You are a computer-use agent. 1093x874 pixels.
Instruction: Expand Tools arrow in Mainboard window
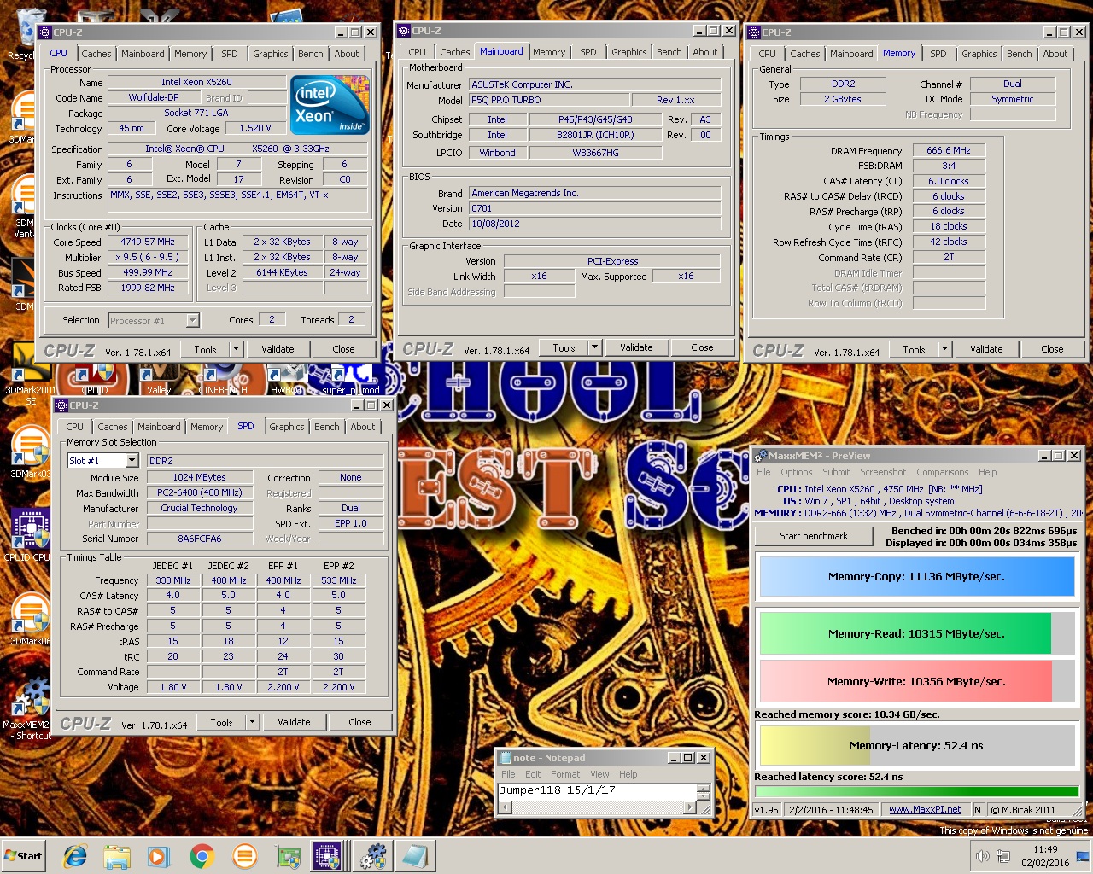tap(595, 347)
